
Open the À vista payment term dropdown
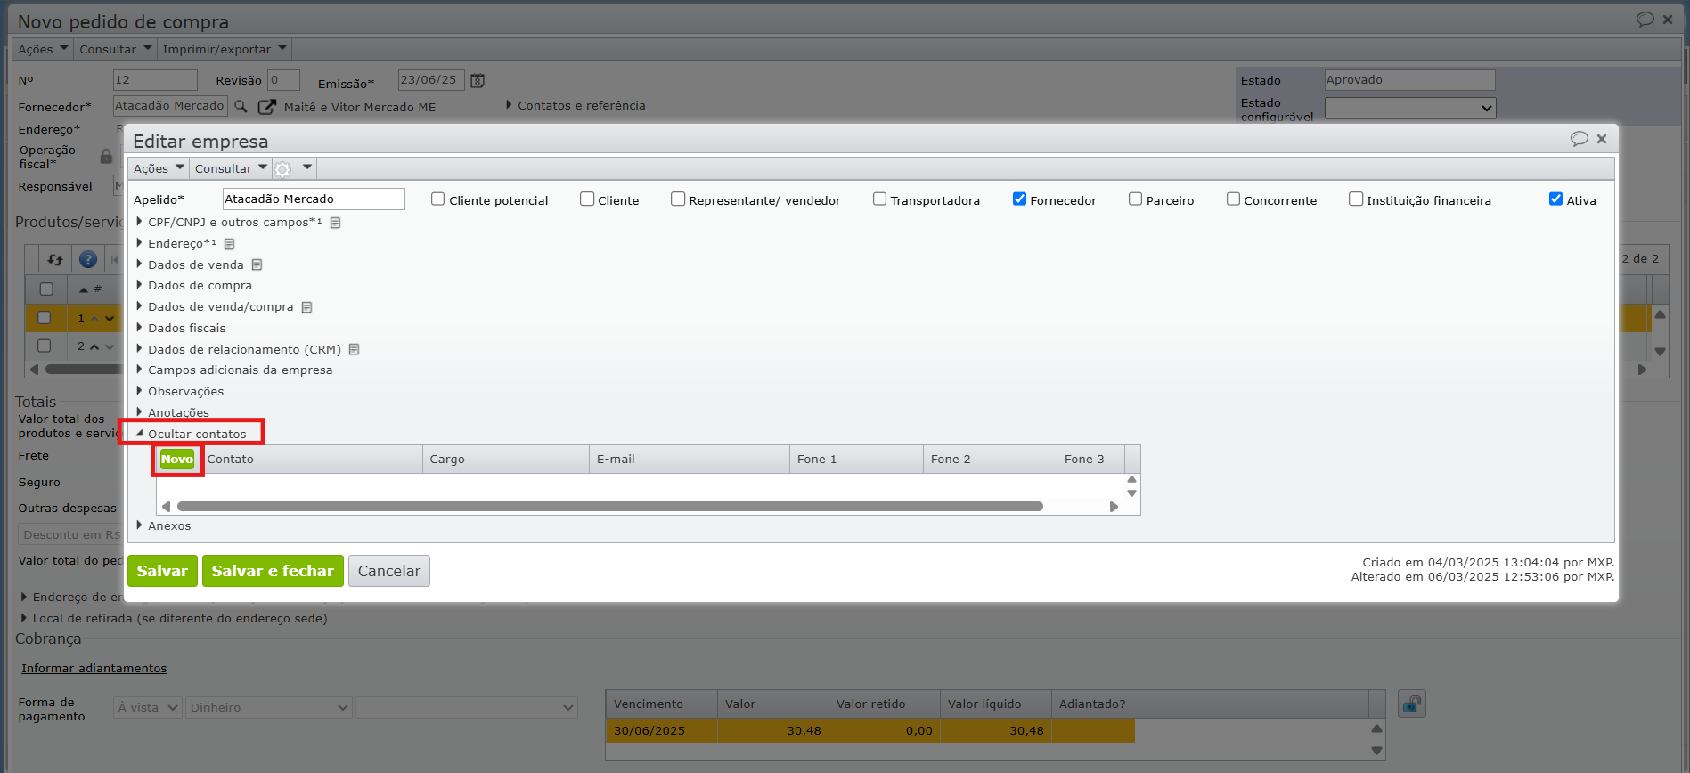tap(148, 708)
